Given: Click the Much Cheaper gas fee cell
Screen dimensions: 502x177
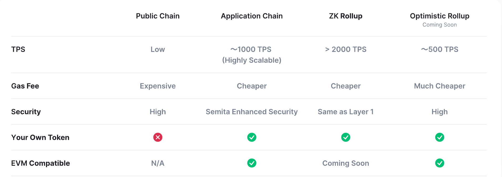Looking at the screenshot, I should 439,86.
